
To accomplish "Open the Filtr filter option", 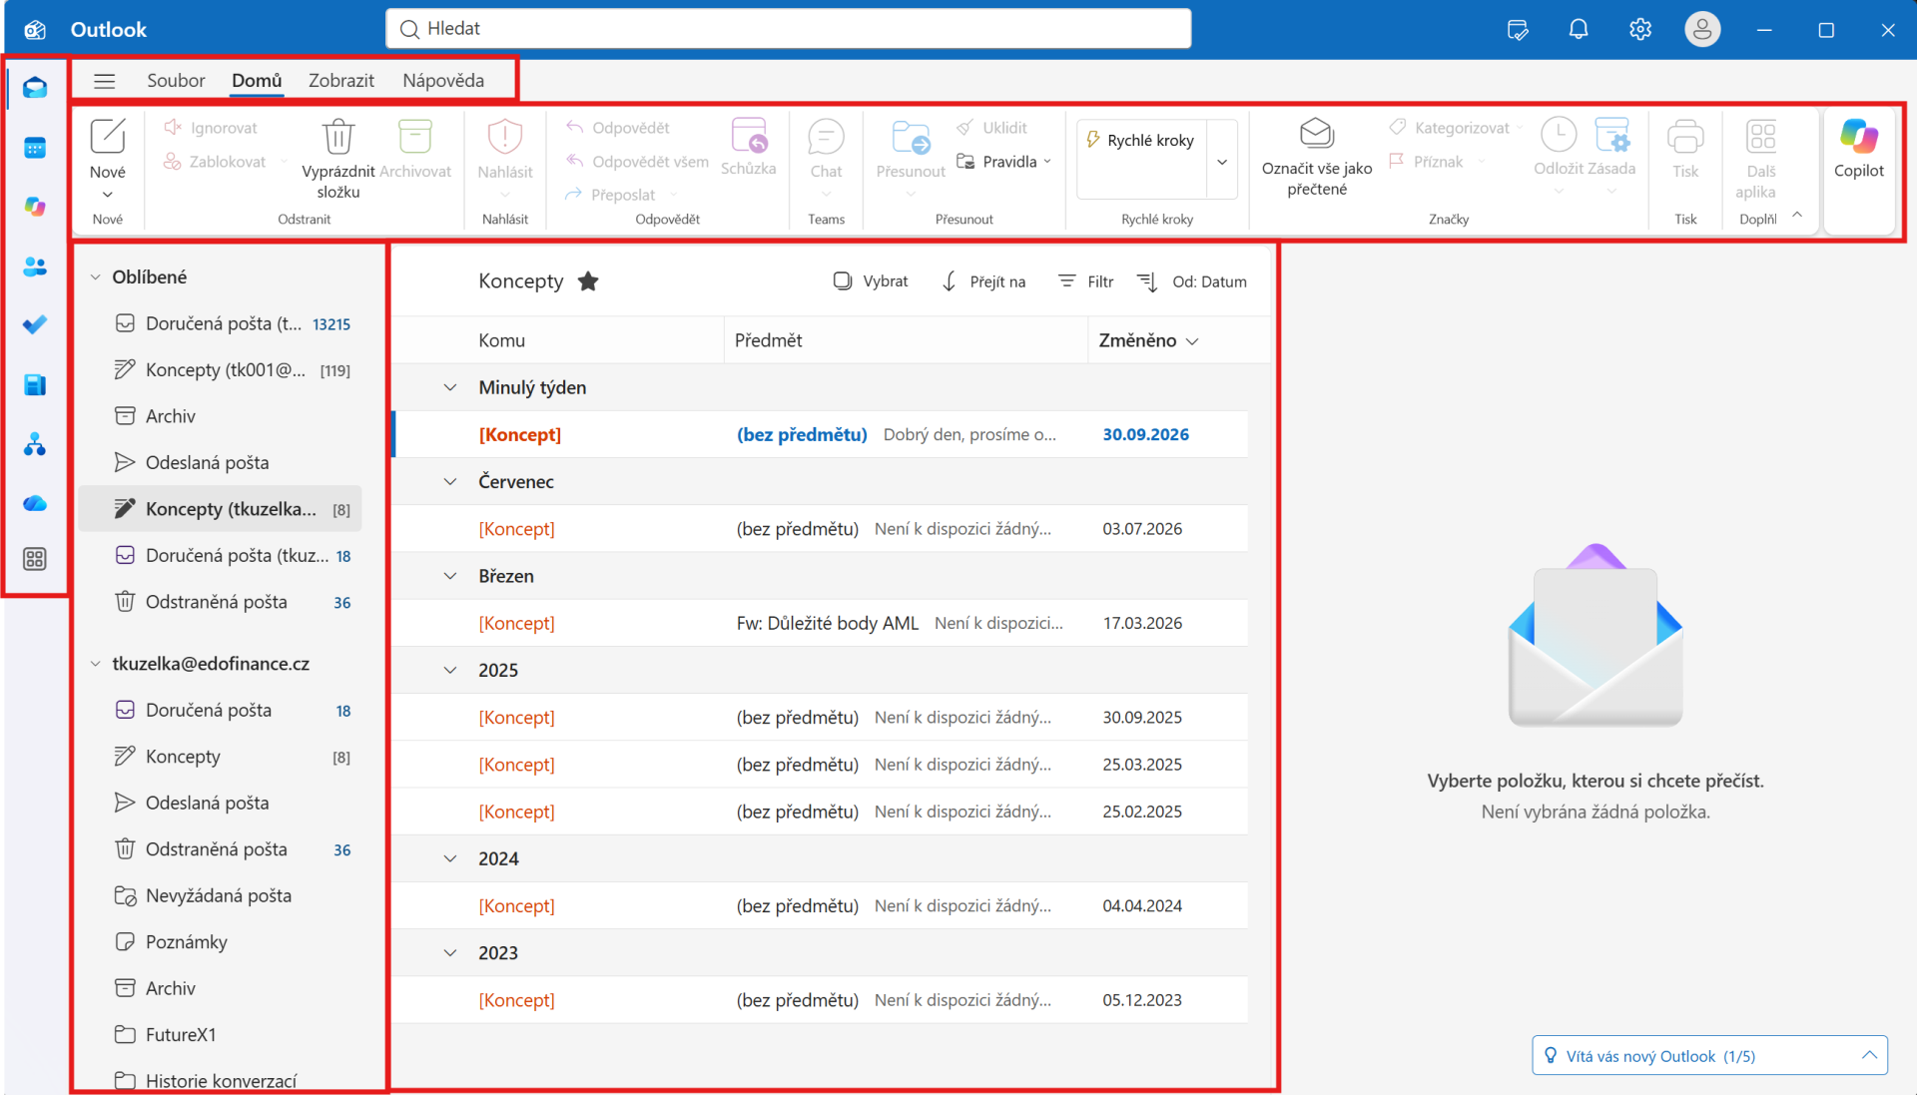I will (1086, 281).
